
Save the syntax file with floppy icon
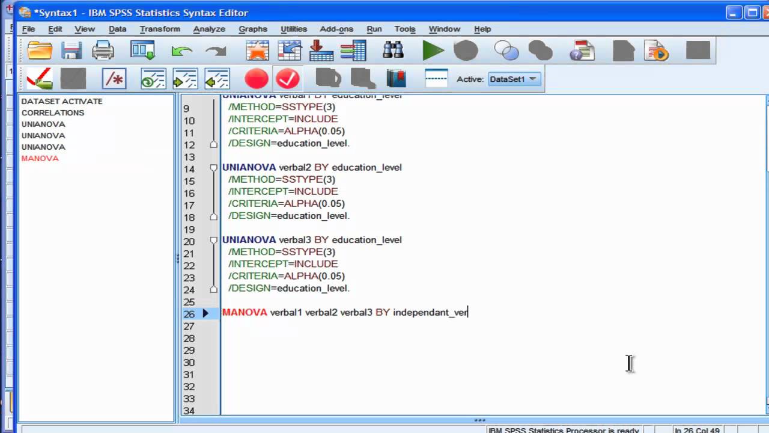coord(71,51)
